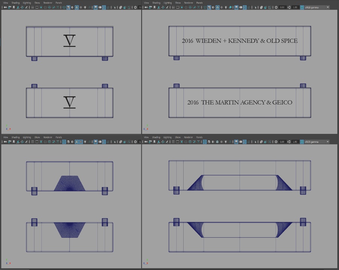Click the Bookmarks icon in top-left panel toolbar
339x270 pixels.
[x=14, y=7]
